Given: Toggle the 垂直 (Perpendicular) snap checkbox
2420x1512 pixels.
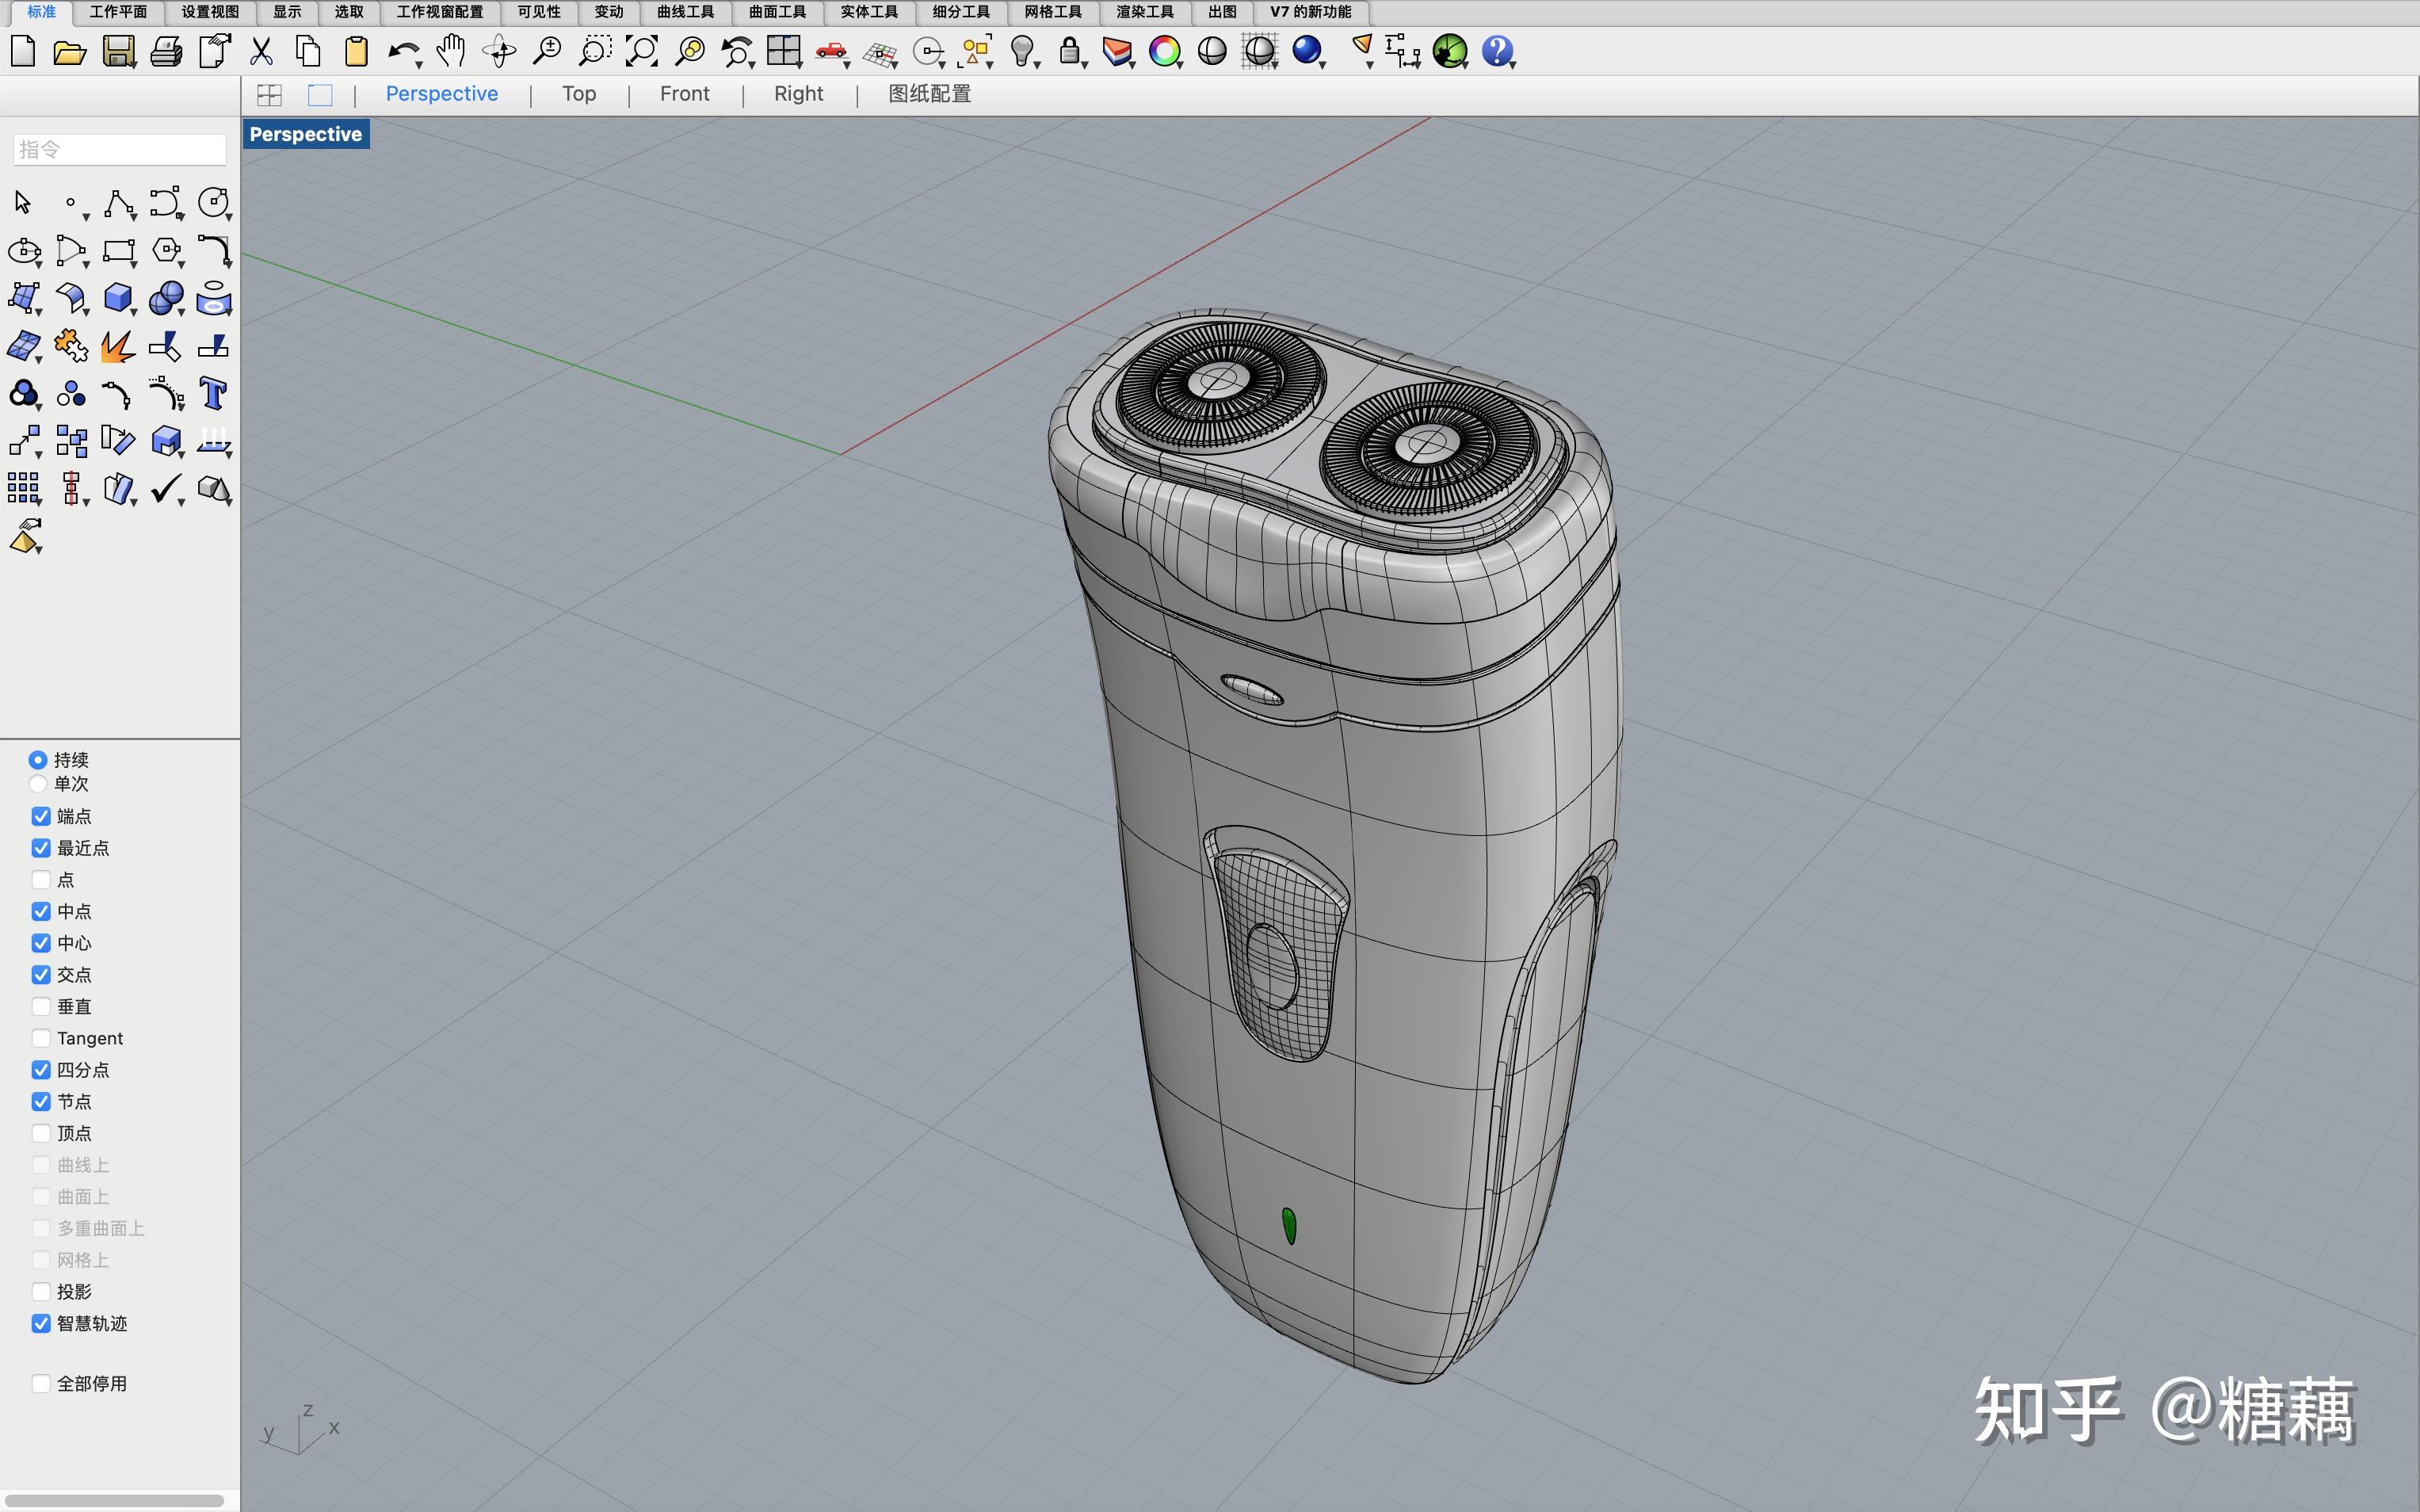Looking at the screenshot, I should click(38, 1005).
